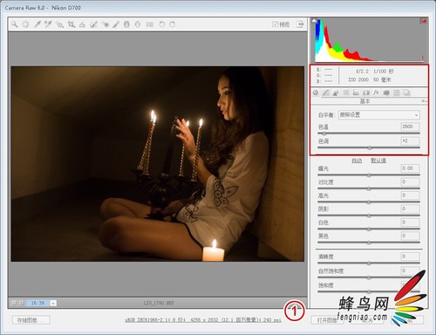Viewport: 436px width, 335px height.
Task: Switch to the Detail panel tab
Action: tap(336, 92)
